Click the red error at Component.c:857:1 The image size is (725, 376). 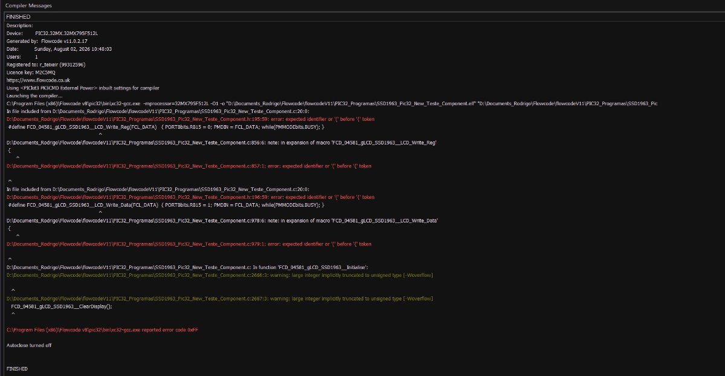[x=188, y=166]
